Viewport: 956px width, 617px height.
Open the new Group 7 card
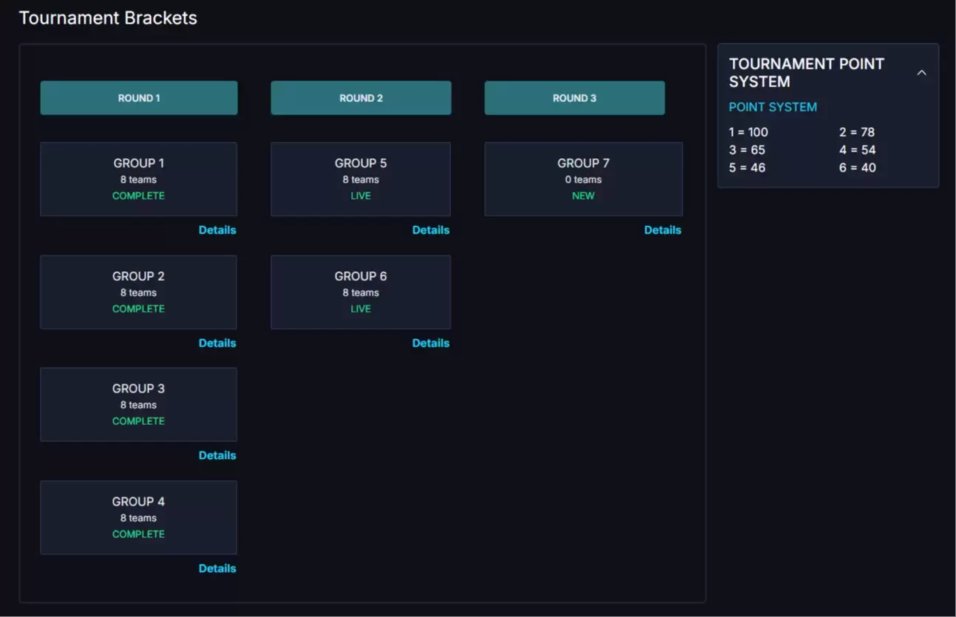(x=583, y=179)
